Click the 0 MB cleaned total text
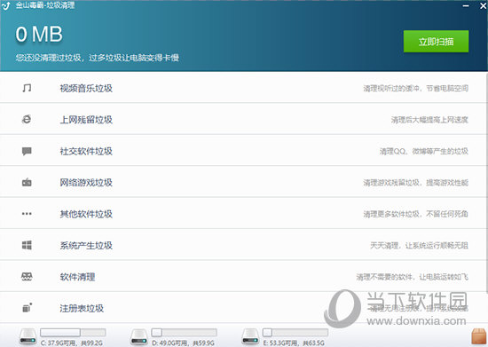 (x=39, y=34)
